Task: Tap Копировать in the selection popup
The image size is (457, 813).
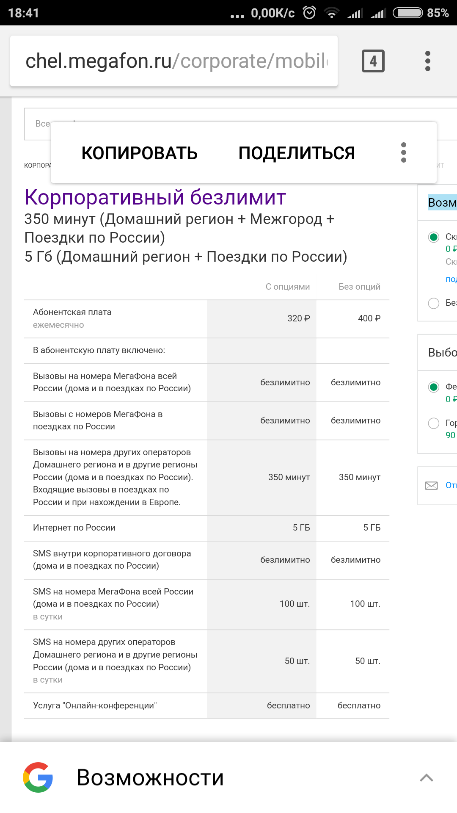Action: click(x=139, y=153)
